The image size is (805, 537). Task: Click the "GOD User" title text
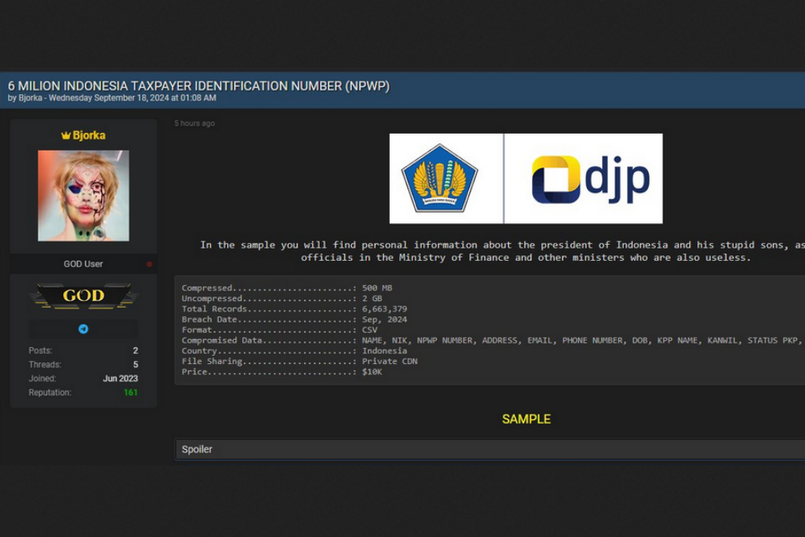[x=83, y=264]
